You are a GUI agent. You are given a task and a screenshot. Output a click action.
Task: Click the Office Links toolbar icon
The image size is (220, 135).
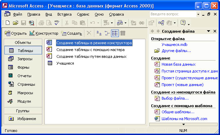(106, 23)
